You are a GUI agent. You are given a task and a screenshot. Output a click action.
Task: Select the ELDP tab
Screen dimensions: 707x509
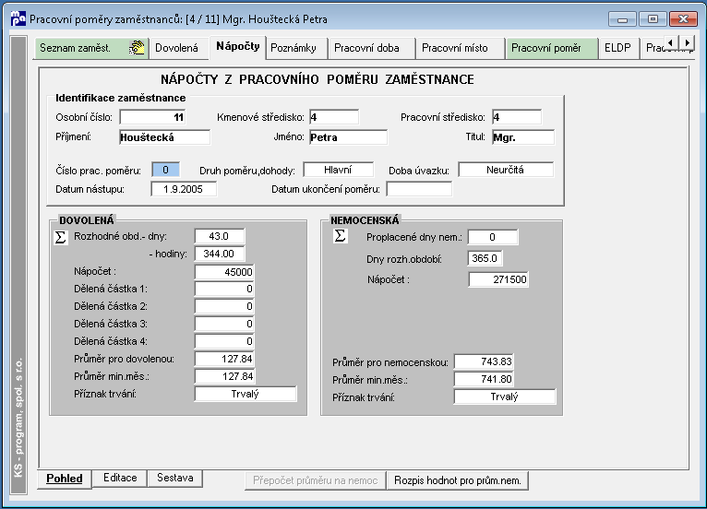click(x=618, y=48)
